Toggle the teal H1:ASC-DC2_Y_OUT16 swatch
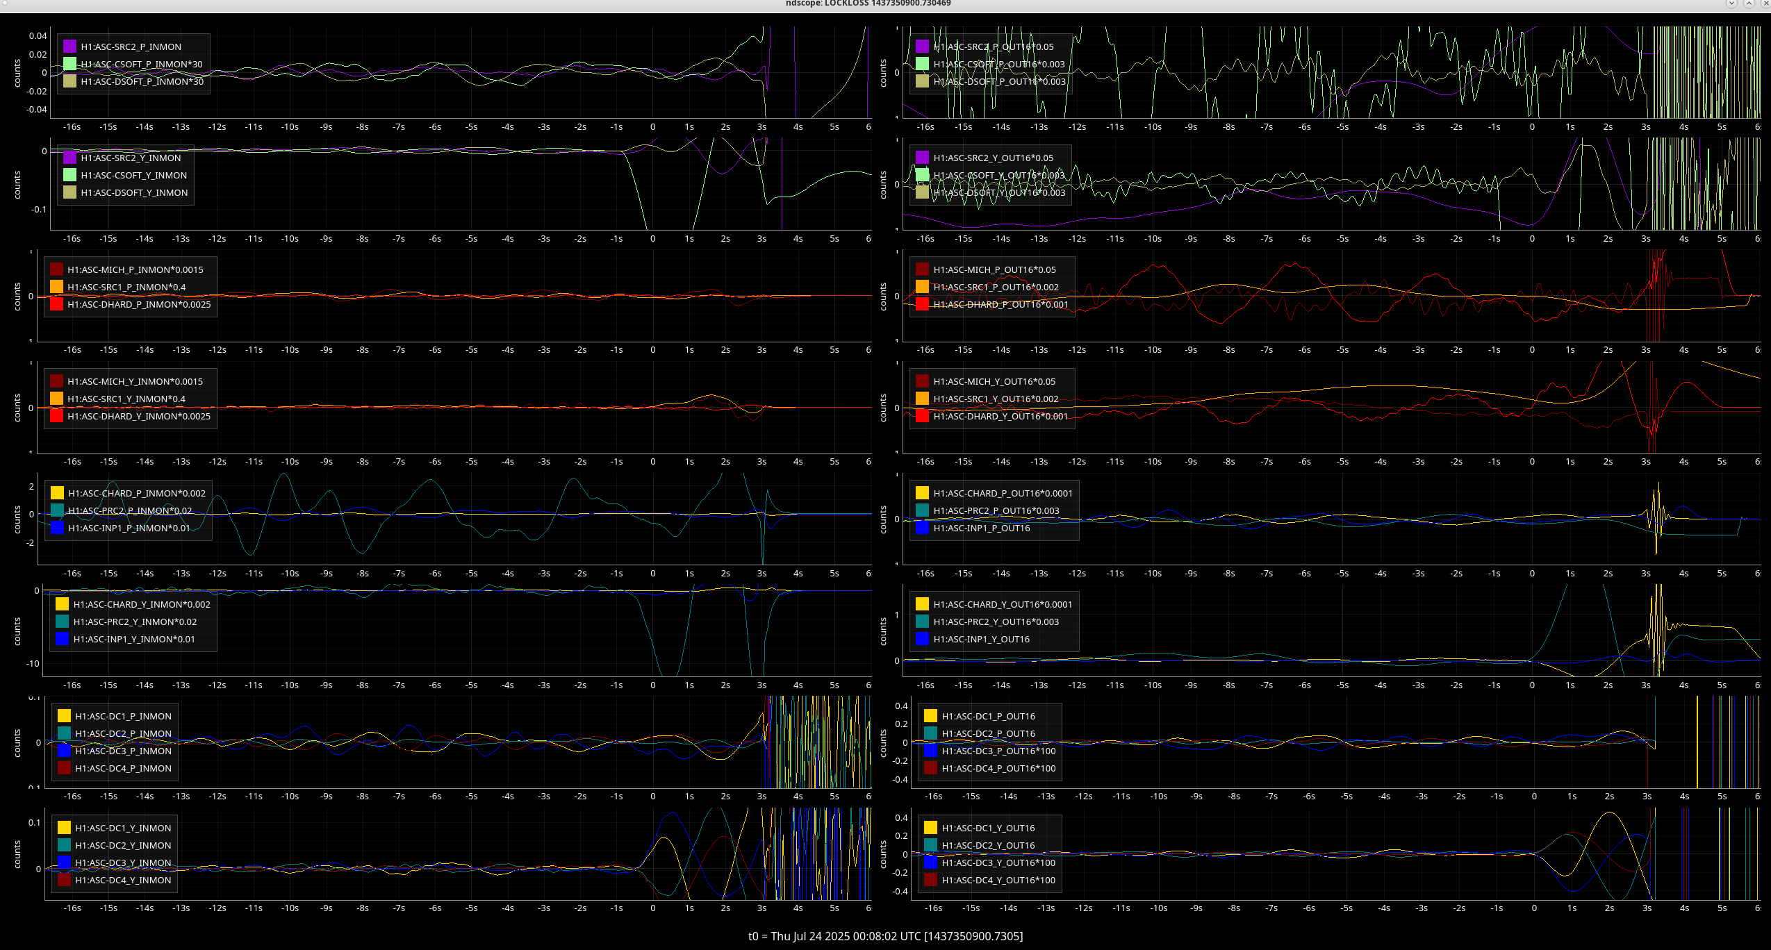The image size is (1771, 950). 930,845
